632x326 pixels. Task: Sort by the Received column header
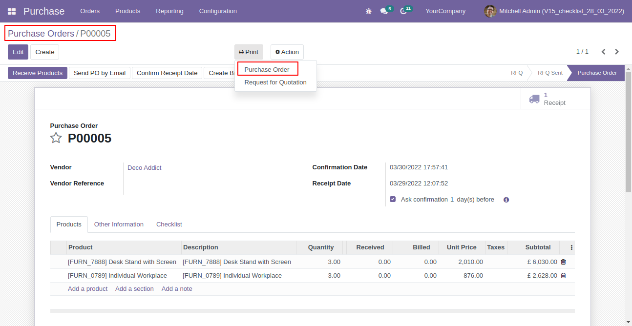(x=370, y=247)
